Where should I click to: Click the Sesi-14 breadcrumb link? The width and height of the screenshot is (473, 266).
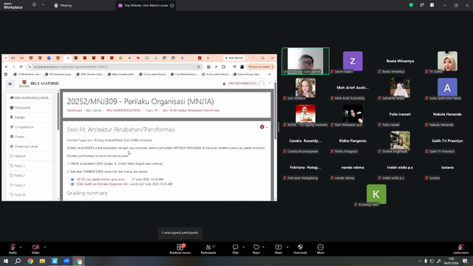[191, 110]
